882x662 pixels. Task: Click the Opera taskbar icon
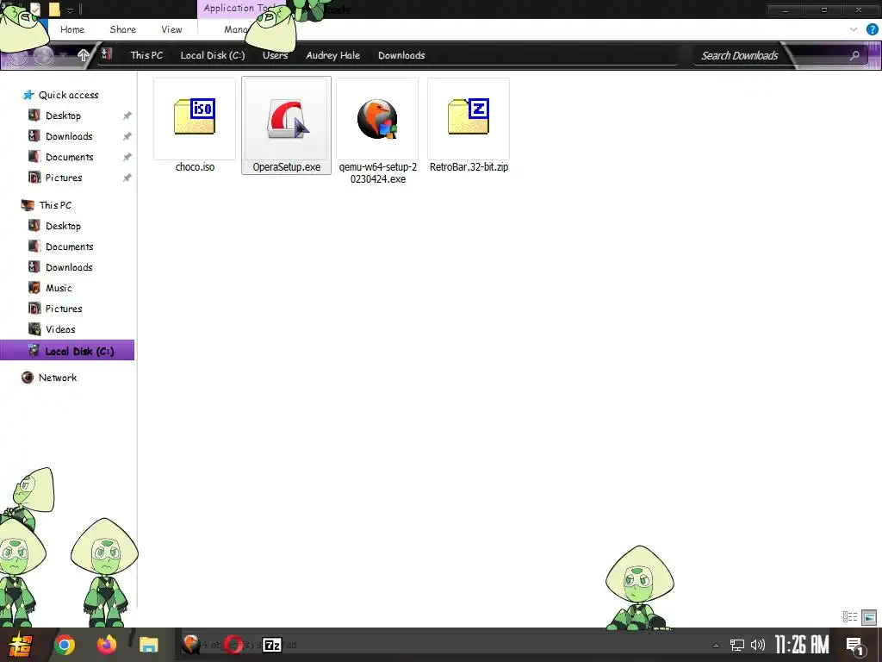coord(233,645)
